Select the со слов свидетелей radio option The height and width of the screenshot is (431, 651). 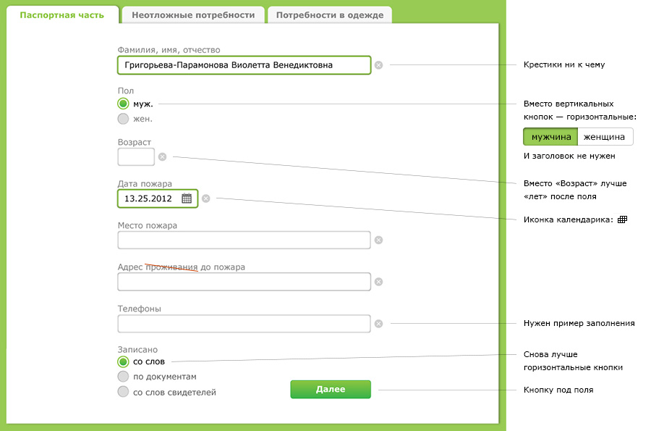click(123, 393)
